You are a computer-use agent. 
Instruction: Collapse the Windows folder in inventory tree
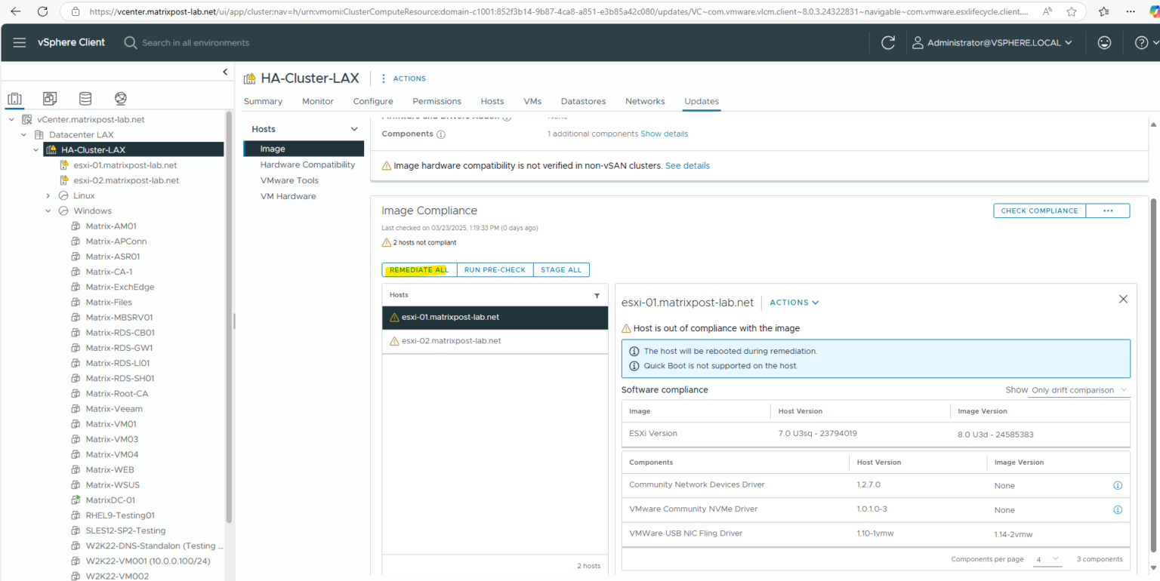48,211
